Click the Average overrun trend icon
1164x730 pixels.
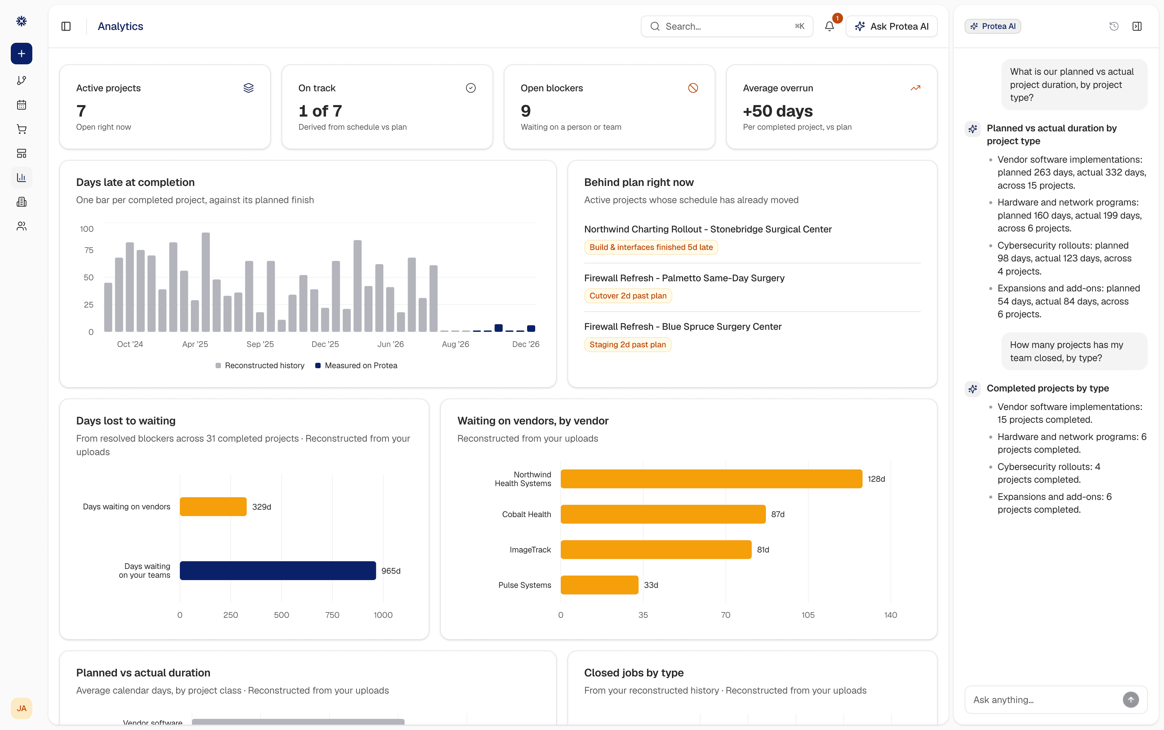915,88
